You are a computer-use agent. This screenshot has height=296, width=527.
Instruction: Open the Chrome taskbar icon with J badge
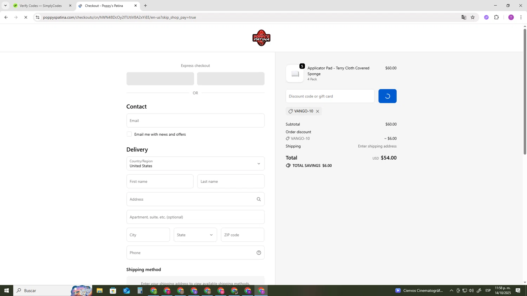tap(154, 291)
